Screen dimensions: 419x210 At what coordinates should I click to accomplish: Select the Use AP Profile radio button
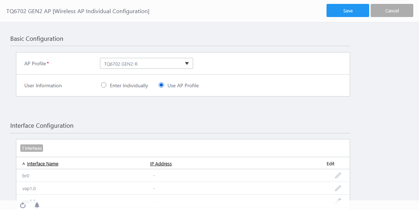[x=161, y=85]
